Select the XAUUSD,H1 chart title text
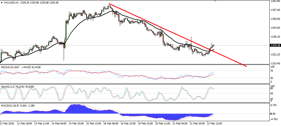 tap(10, 3)
